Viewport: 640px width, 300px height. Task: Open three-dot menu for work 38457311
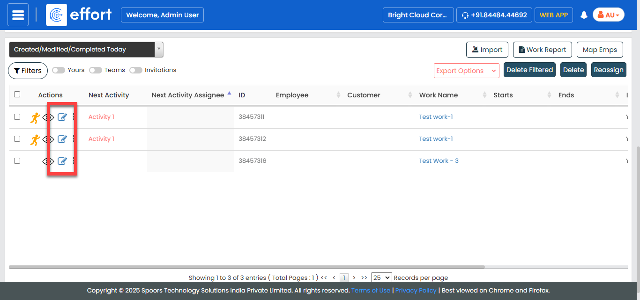74,117
